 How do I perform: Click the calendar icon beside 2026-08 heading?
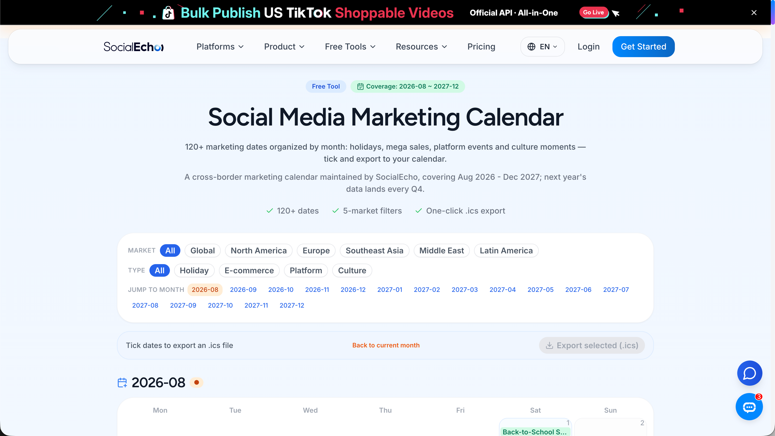pyautogui.click(x=122, y=383)
